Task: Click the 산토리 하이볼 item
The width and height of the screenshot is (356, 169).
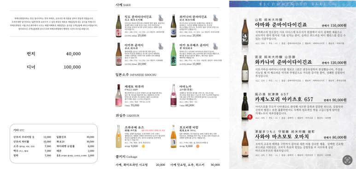Action: click(21, 141)
